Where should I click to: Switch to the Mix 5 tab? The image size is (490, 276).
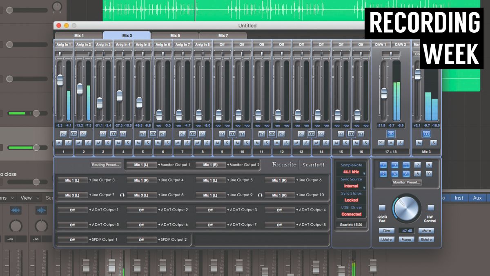click(174, 35)
